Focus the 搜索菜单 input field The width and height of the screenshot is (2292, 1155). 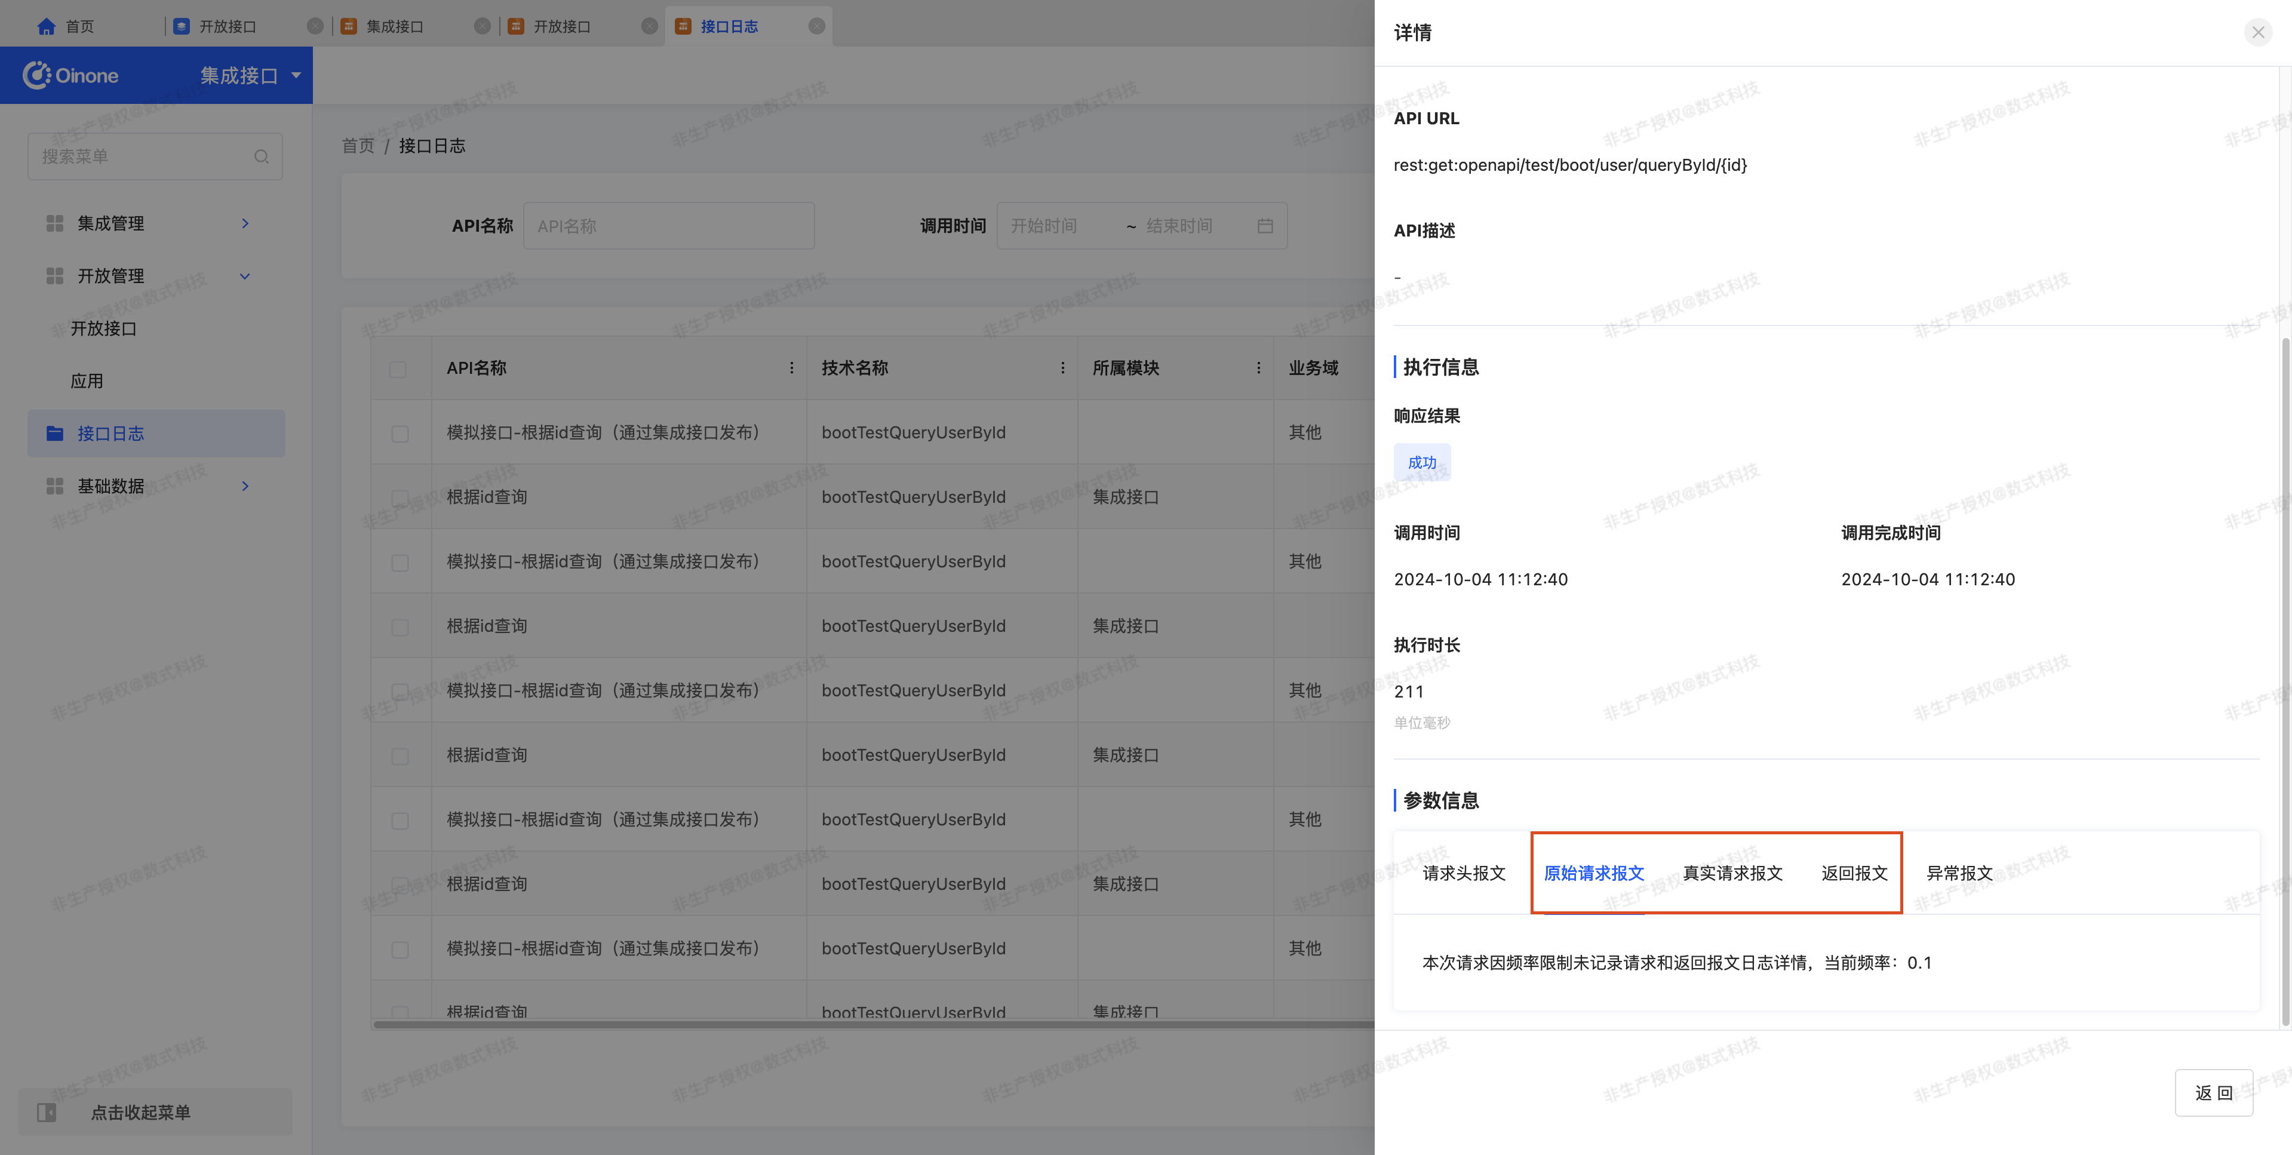coord(155,156)
